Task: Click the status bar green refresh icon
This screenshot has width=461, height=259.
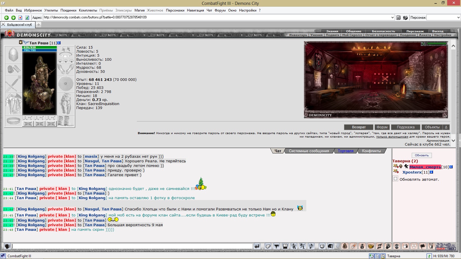Action: (x=429, y=256)
